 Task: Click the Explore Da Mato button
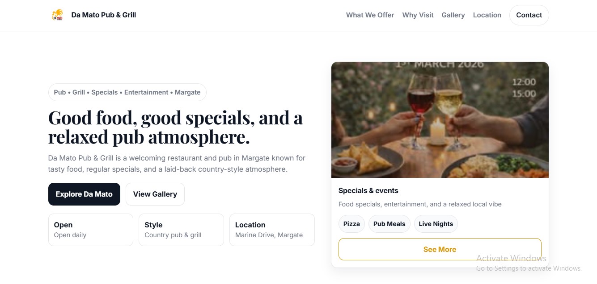pyautogui.click(x=84, y=194)
